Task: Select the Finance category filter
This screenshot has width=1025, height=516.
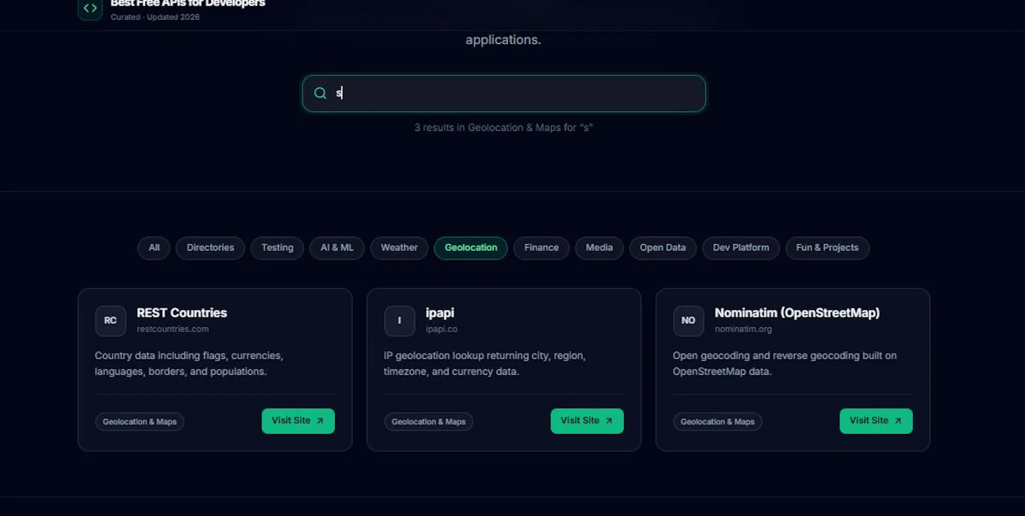Action: (x=541, y=248)
